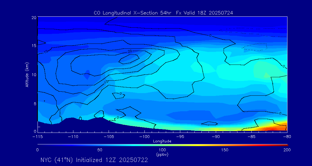The image size is (312, 166).
Task: Click altitude axis tick label '0'
Action: pos(35,131)
